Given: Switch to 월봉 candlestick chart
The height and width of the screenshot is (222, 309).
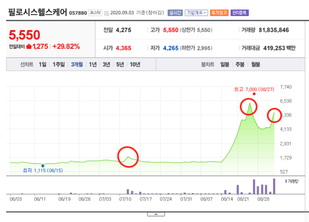Looking at the screenshot, I should click(x=256, y=64).
